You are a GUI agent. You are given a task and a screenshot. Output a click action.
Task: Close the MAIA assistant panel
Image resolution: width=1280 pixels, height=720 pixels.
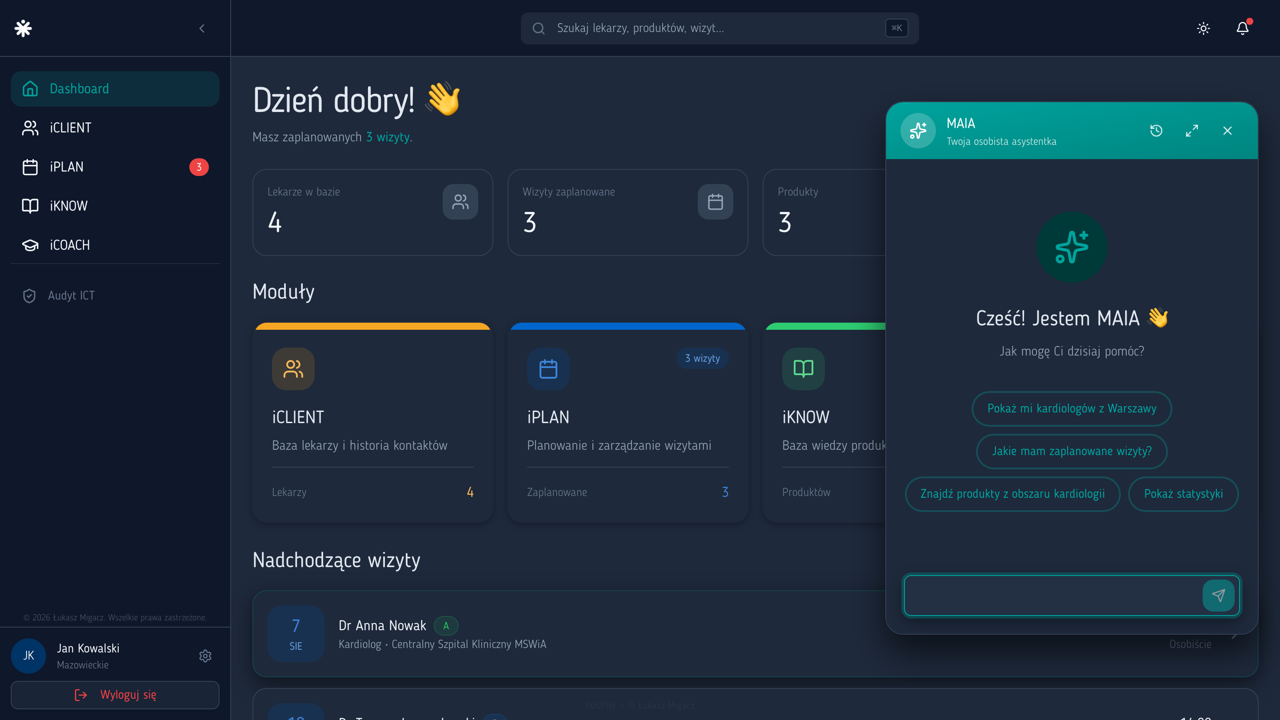[1227, 131]
